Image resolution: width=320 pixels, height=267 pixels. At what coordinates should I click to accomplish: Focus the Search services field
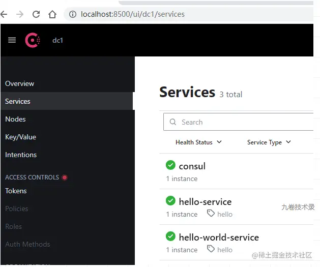click(238, 122)
